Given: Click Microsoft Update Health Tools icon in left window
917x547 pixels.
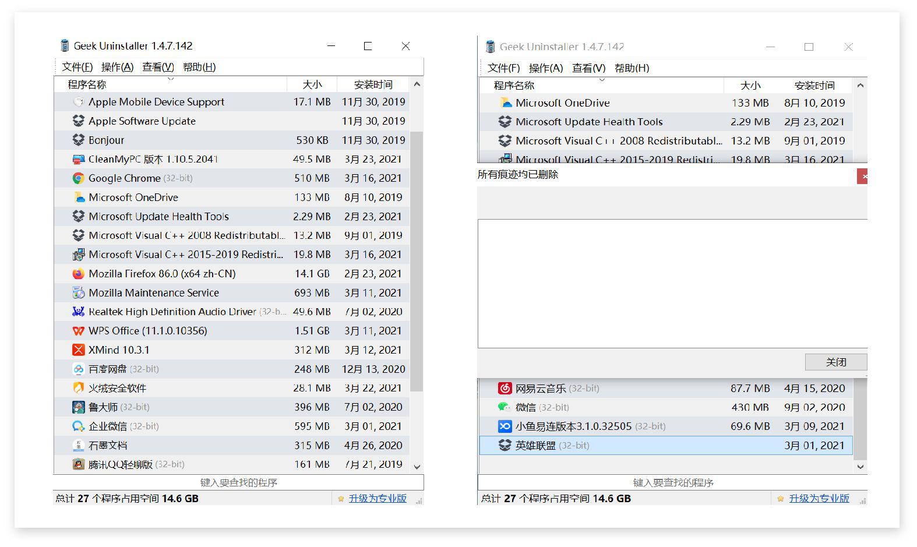Looking at the screenshot, I should [78, 217].
